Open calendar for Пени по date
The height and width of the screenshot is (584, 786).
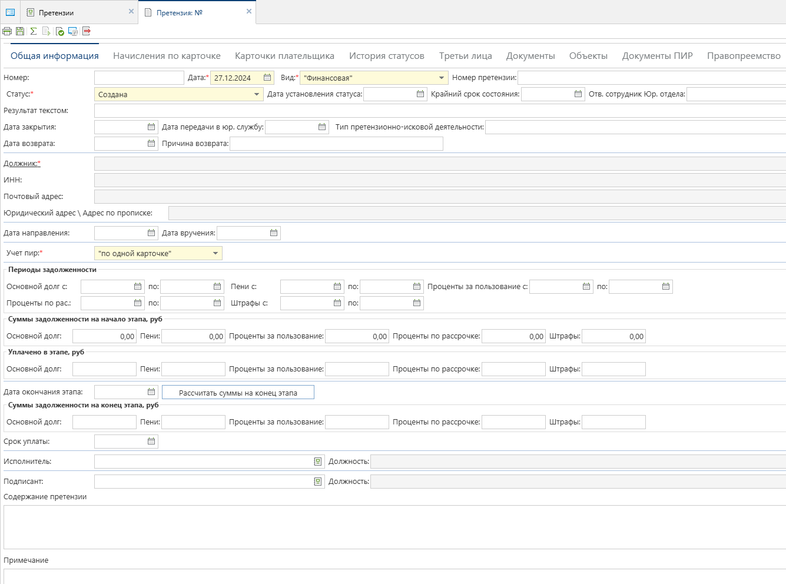click(417, 287)
